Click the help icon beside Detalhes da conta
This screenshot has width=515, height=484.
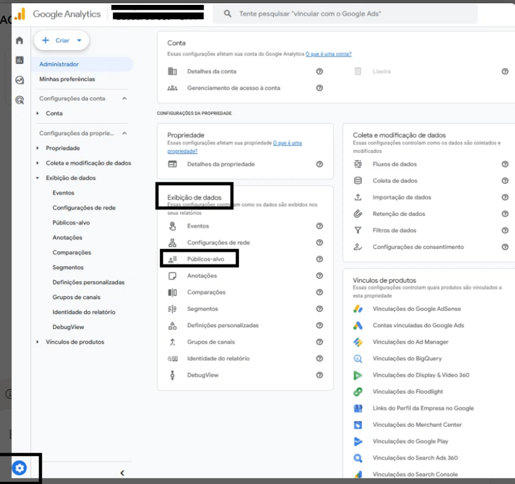coord(319,71)
